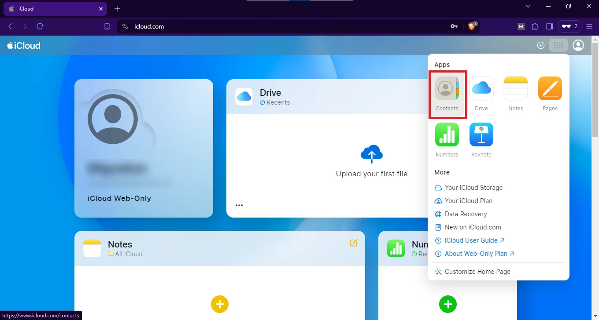This screenshot has width=599, height=320.
Task: Open private window indicator with count 2
Action: pos(569,26)
